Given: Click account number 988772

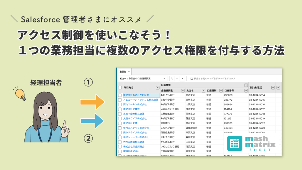Looking at the screenshot, I should 228,100.
